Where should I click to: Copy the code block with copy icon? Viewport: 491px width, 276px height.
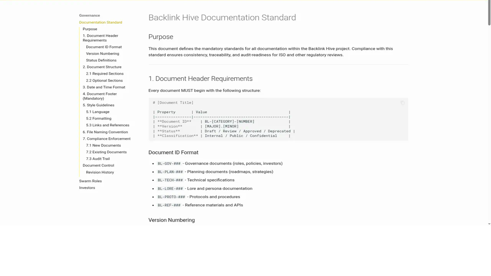click(402, 103)
